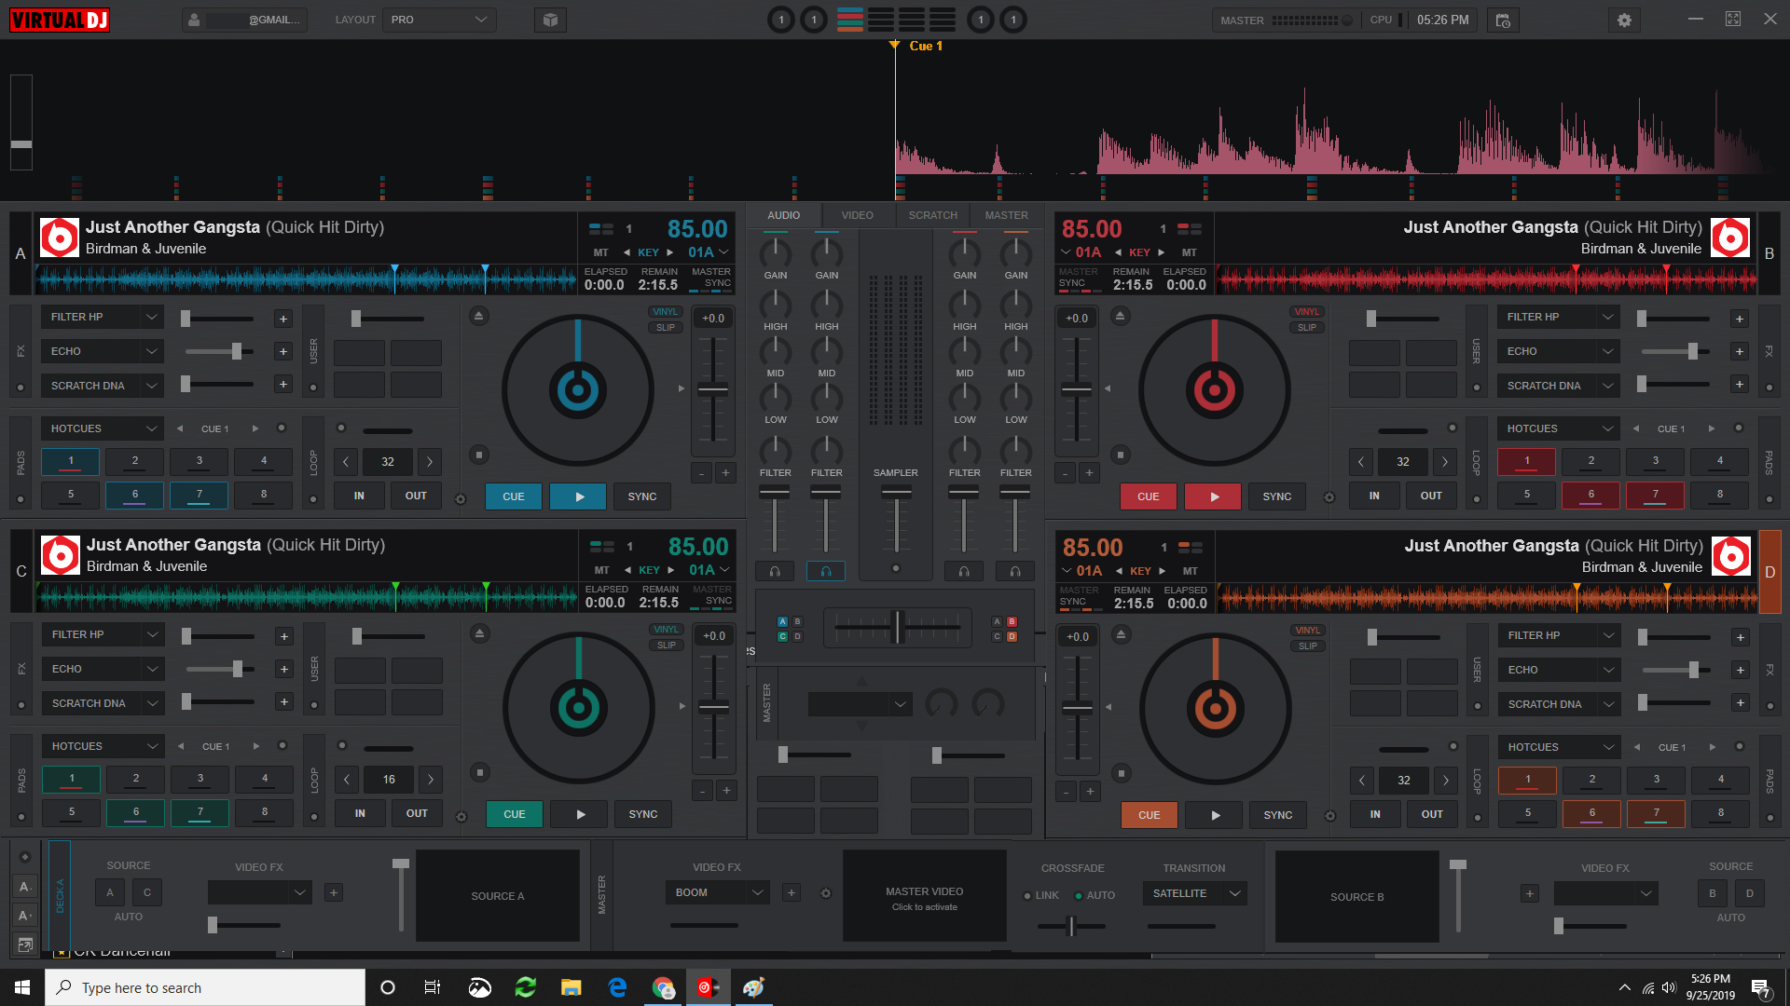
Task: Toggle MASTER SYNC on Deck C
Action: [712, 594]
